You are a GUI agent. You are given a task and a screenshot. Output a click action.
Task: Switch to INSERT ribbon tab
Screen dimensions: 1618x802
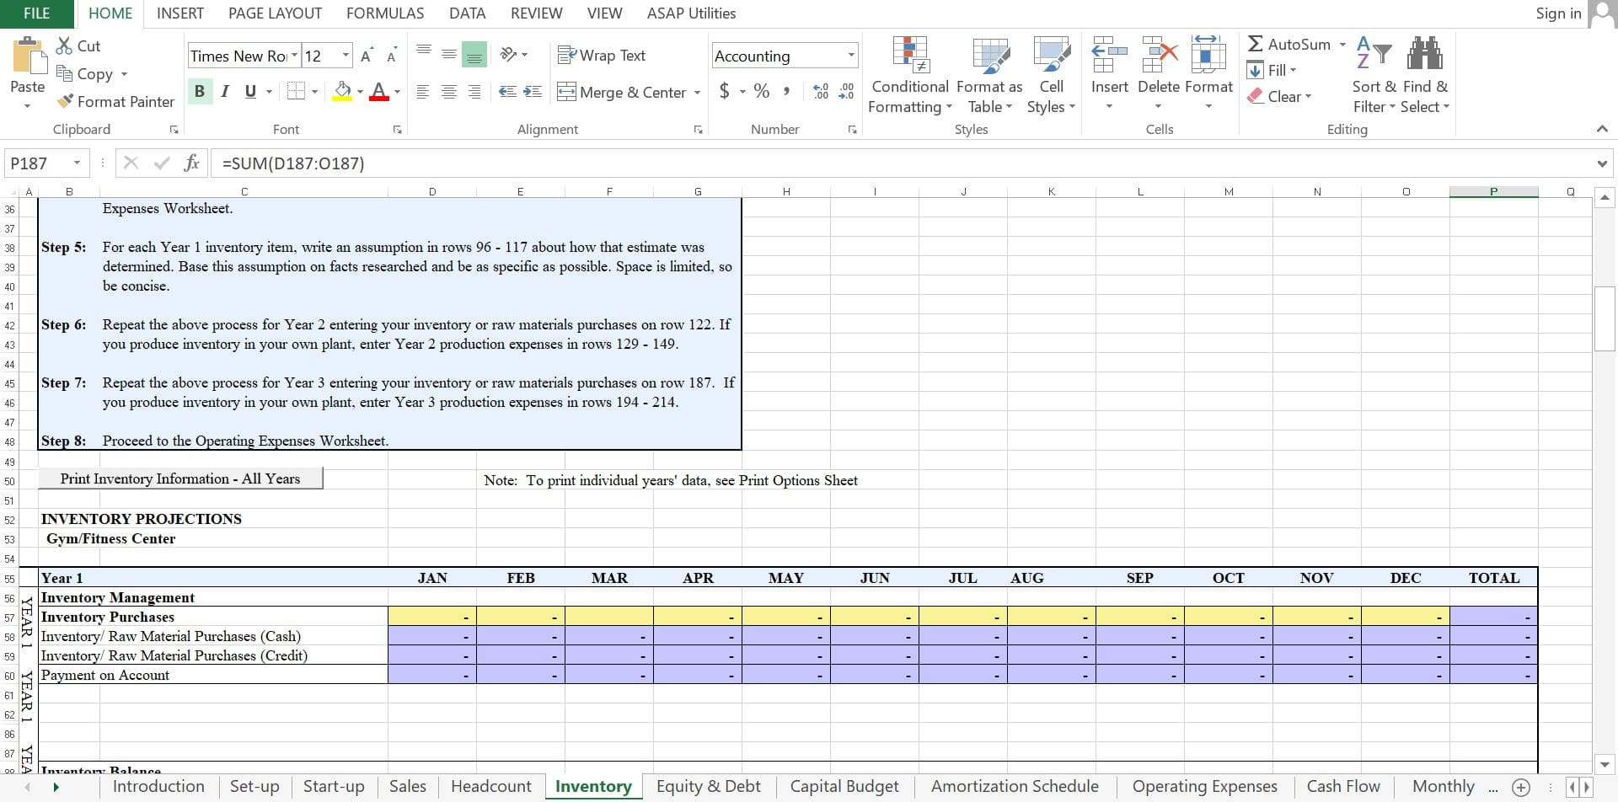tap(180, 13)
